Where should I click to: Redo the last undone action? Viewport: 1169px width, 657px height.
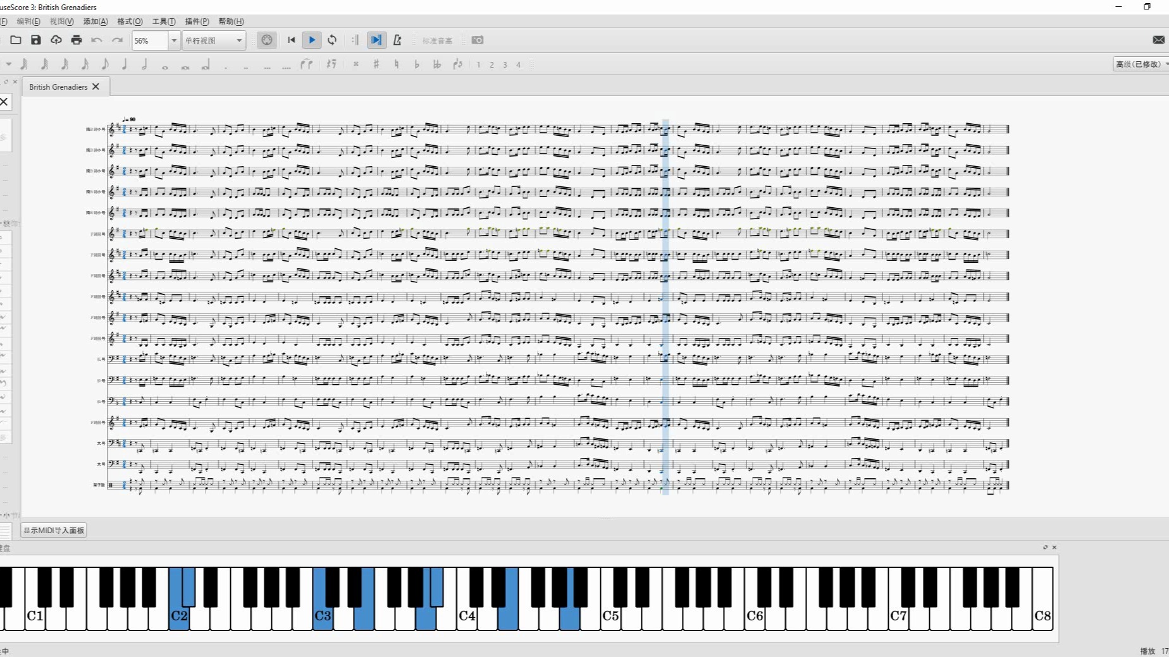point(117,40)
